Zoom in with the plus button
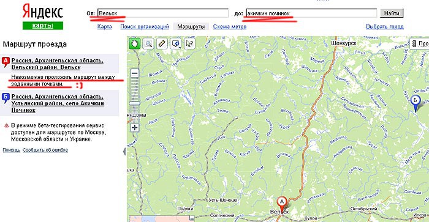 [x=134, y=128]
